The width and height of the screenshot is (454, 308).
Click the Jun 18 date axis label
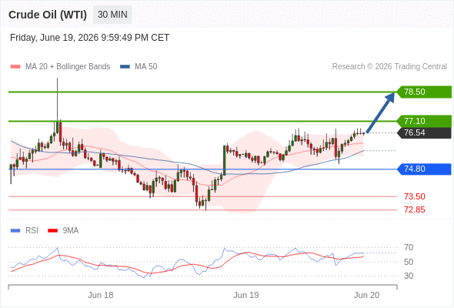coord(101,295)
